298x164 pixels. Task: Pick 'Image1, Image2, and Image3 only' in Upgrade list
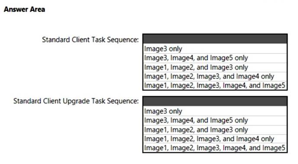tap(215, 130)
